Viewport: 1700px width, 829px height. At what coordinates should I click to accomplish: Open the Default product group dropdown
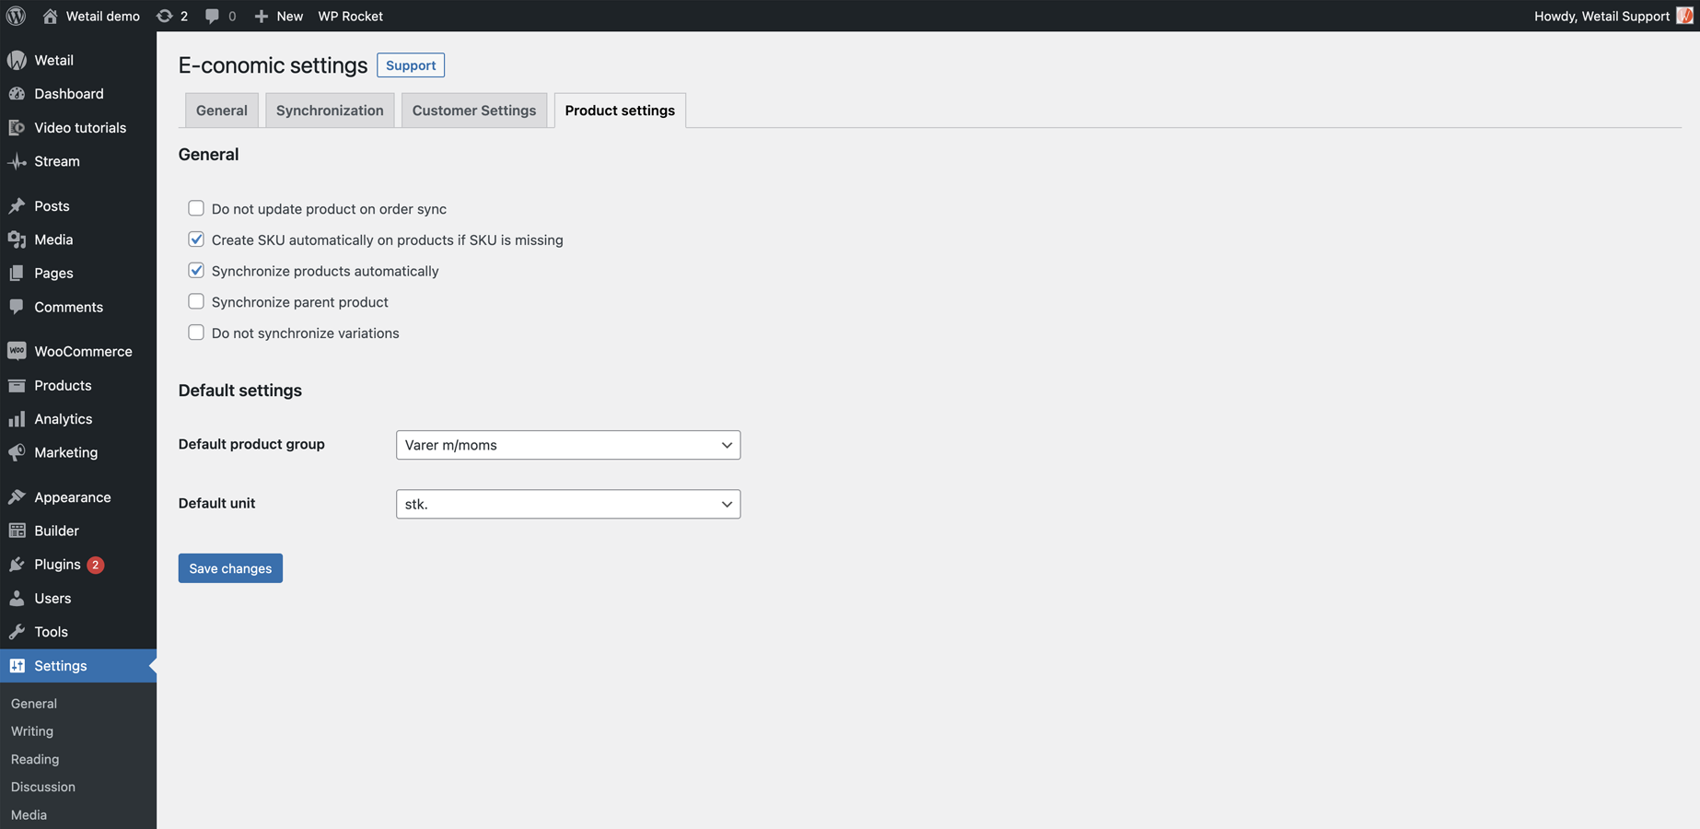(567, 445)
